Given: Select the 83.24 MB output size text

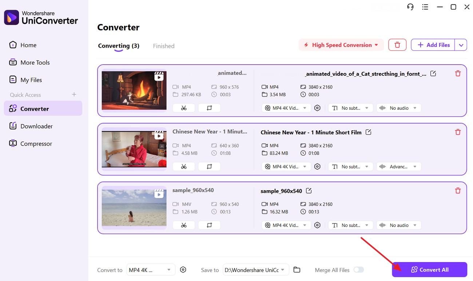Looking at the screenshot, I should 279,153.
